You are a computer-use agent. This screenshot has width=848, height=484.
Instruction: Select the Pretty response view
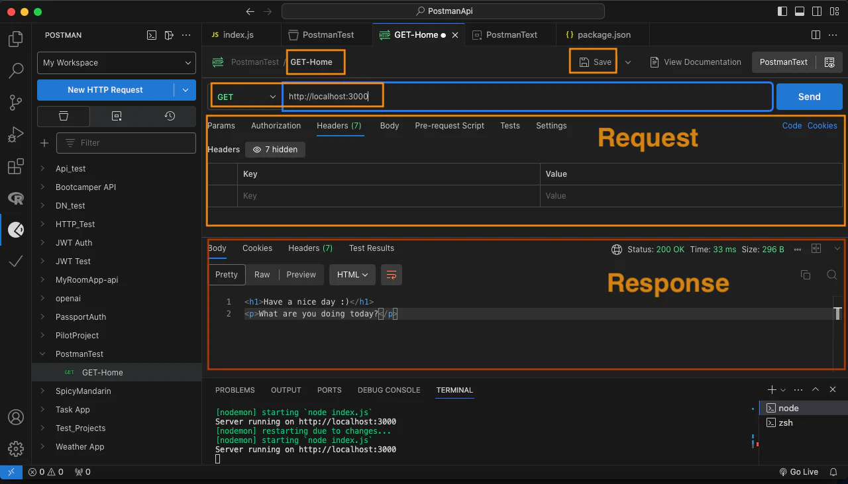(227, 275)
